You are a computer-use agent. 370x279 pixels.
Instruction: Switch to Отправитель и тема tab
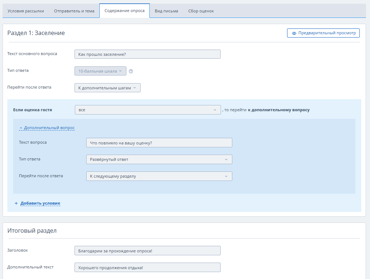click(x=74, y=11)
